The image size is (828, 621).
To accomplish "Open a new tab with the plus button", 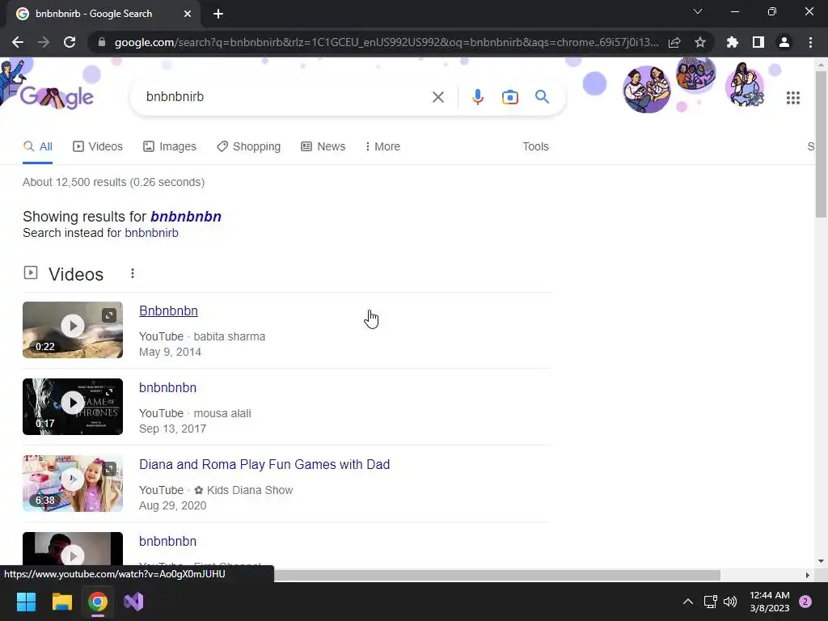I will [218, 14].
